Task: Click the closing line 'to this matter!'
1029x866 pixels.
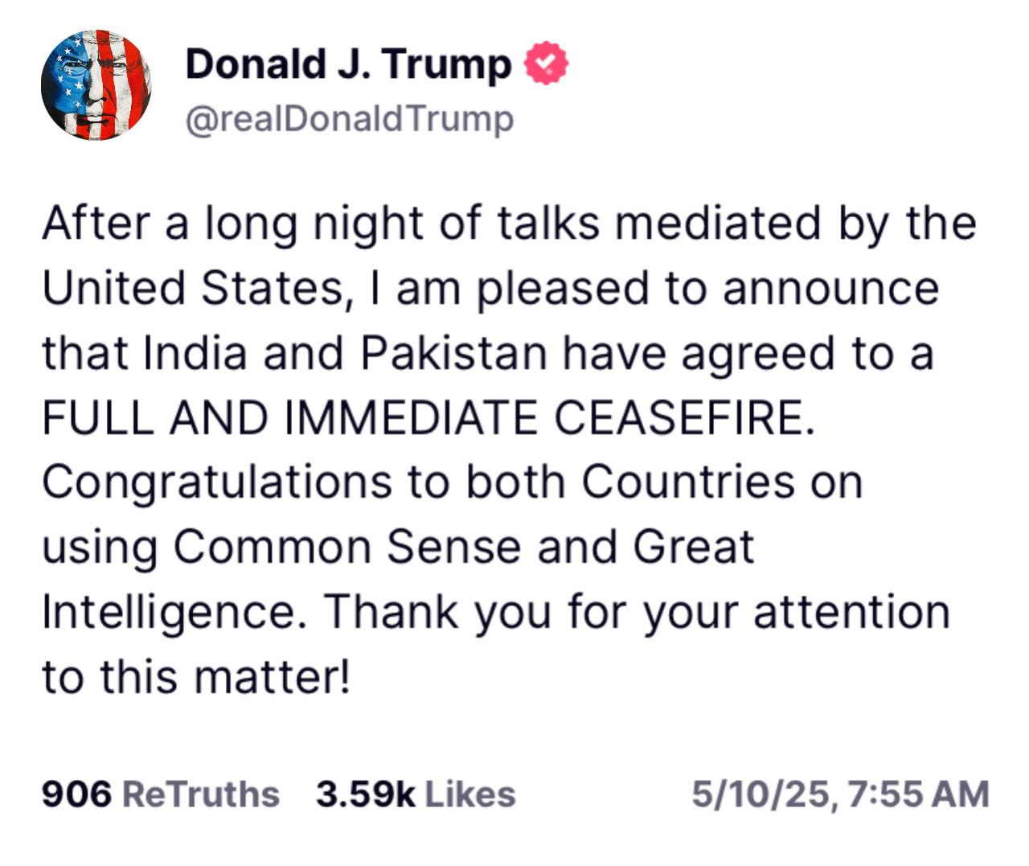Action: [x=196, y=677]
